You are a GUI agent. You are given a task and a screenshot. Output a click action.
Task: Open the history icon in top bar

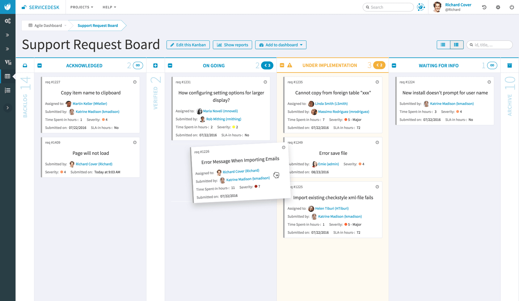(484, 7)
